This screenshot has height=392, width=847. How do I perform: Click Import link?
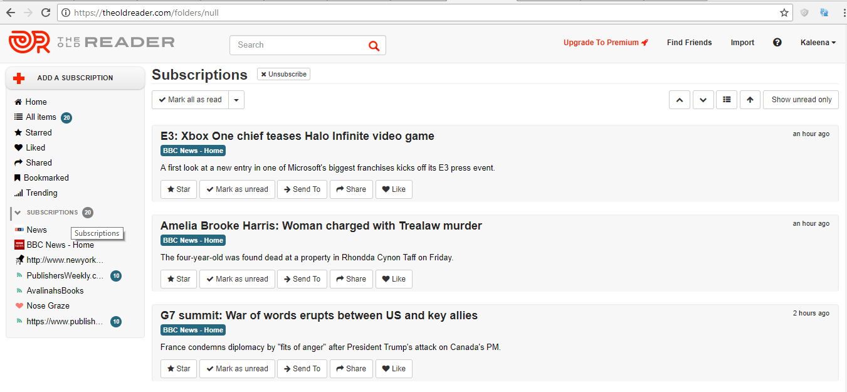coord(742,43)
